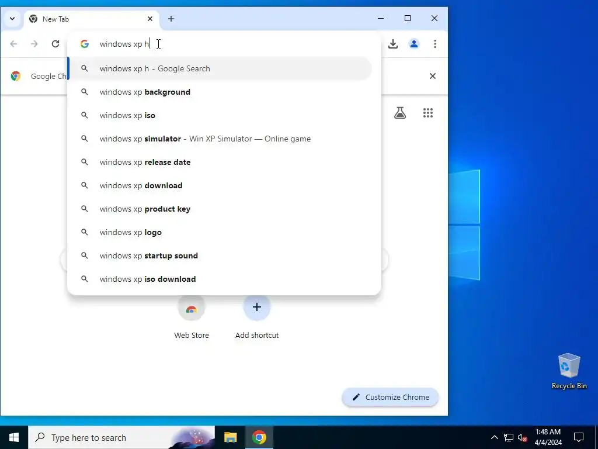Dismiss the Google Chrome info bar
The width and height of the screenshot is (598, 449).
tap(433, 76)
